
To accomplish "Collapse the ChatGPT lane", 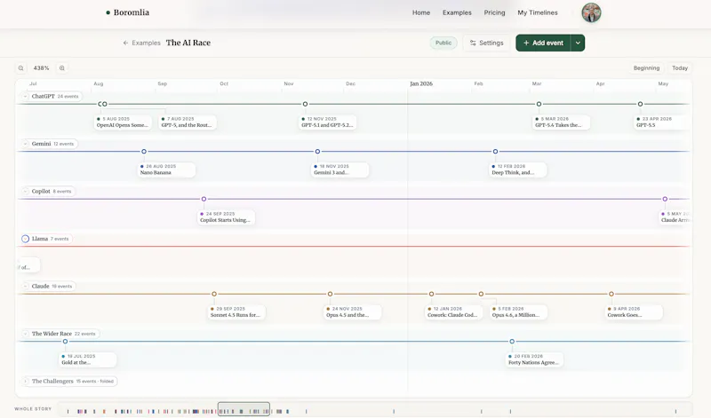I will [25, 96].
